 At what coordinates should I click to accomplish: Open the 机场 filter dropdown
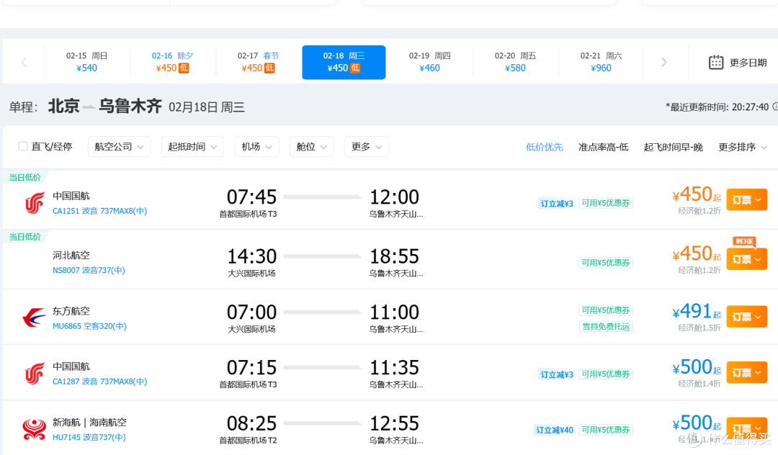[x=256, y=147]
